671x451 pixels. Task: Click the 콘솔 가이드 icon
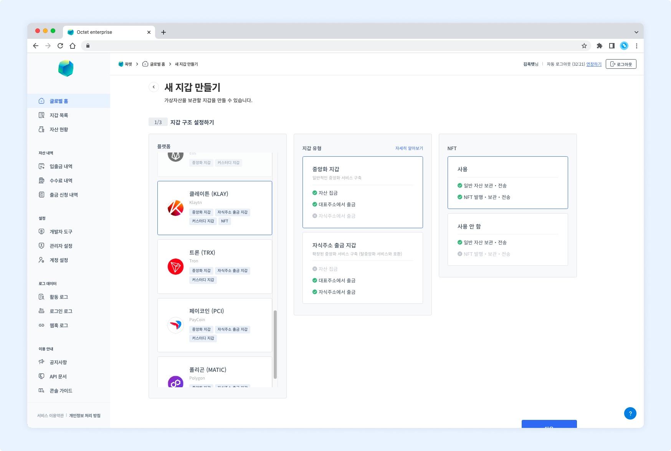pos(41,391)
